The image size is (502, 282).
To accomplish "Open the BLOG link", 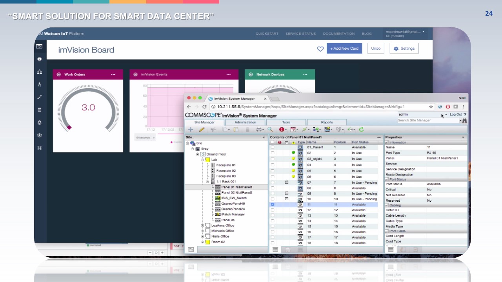I will [x=367, y=34].
